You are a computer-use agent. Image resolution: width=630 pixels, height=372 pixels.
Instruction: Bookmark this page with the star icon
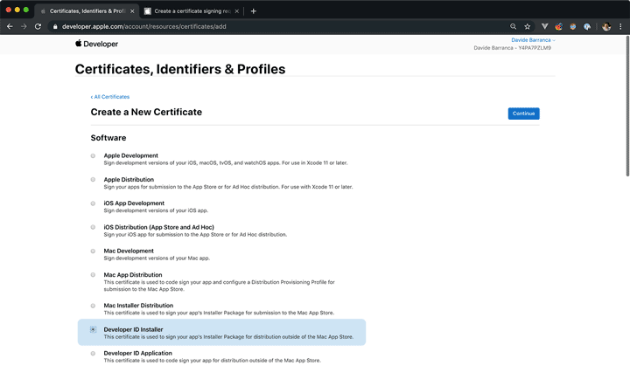[527, 26]
